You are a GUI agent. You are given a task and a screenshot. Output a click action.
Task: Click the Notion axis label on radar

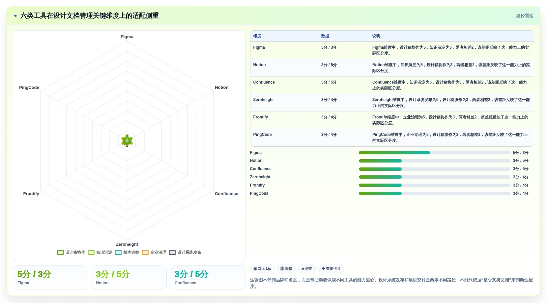(x=221, y=88)
